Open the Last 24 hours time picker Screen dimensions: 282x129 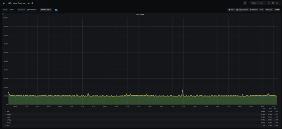point(258,3)
